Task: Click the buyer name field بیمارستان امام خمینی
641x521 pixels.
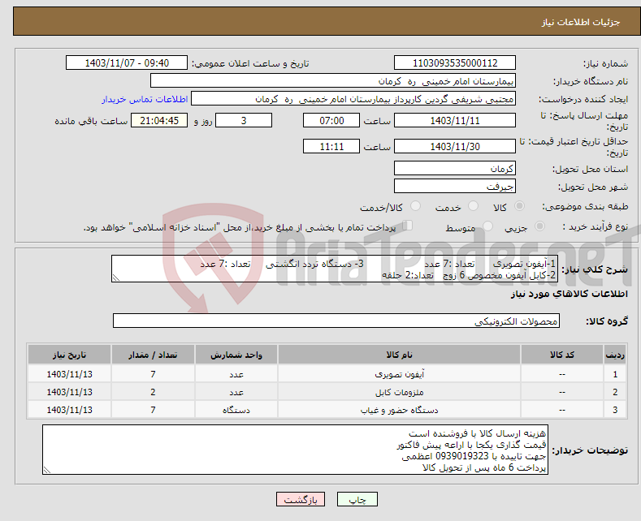Action: point(333,81)
